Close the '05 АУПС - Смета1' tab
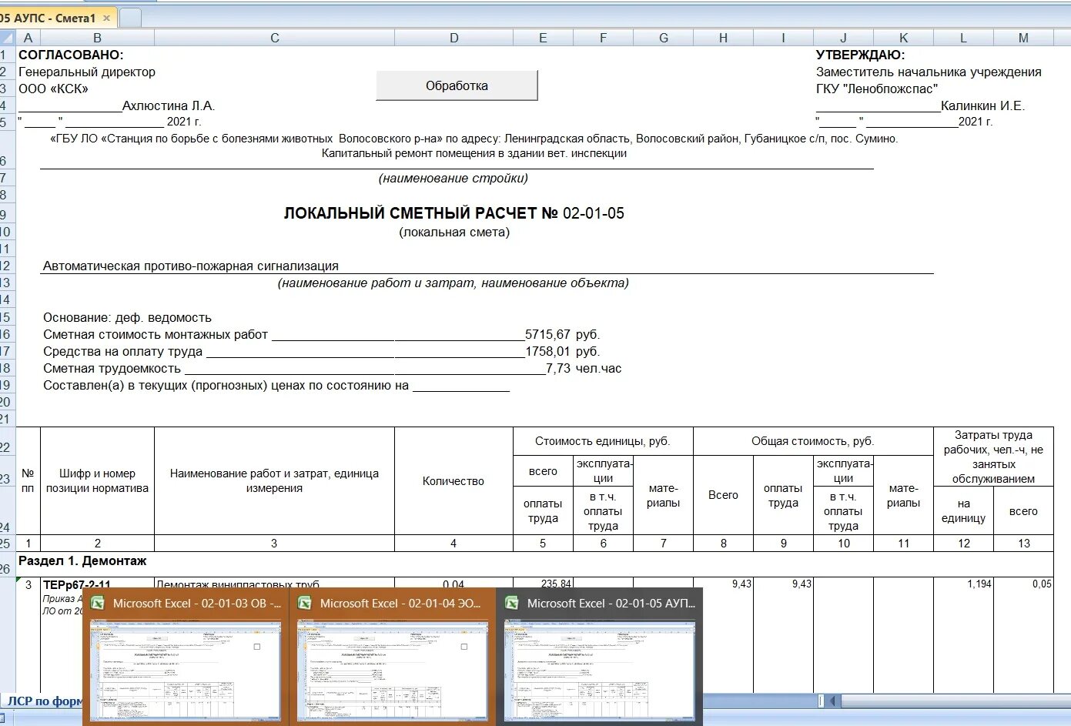This screenshot has width=1071, height=726. [106, 18]
